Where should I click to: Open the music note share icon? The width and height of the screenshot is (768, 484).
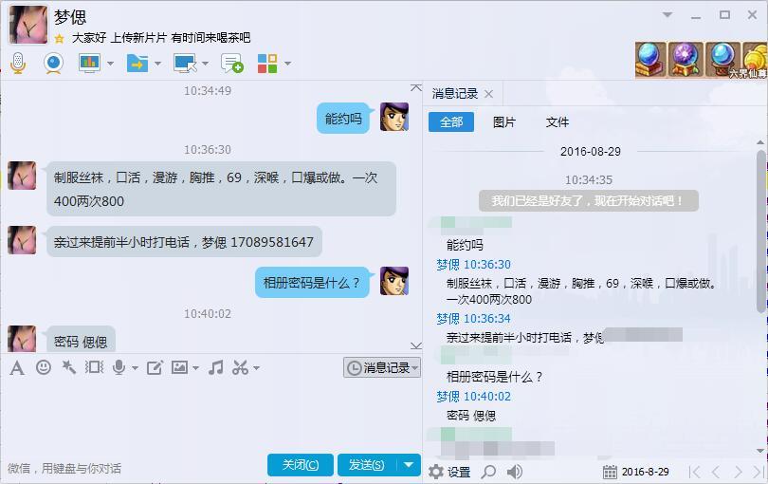(x=215, y=367)
